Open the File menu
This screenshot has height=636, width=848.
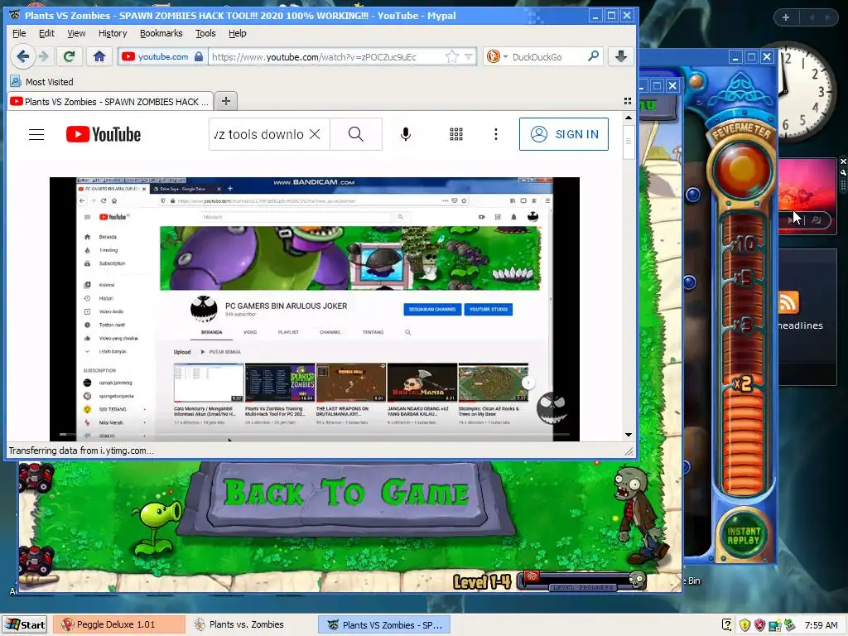(x=19, y=33)
